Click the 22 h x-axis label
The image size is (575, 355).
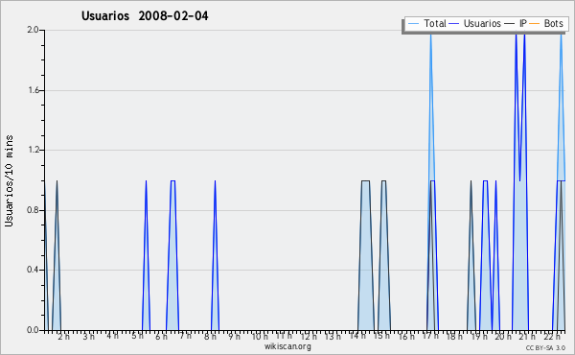[552, 336]
